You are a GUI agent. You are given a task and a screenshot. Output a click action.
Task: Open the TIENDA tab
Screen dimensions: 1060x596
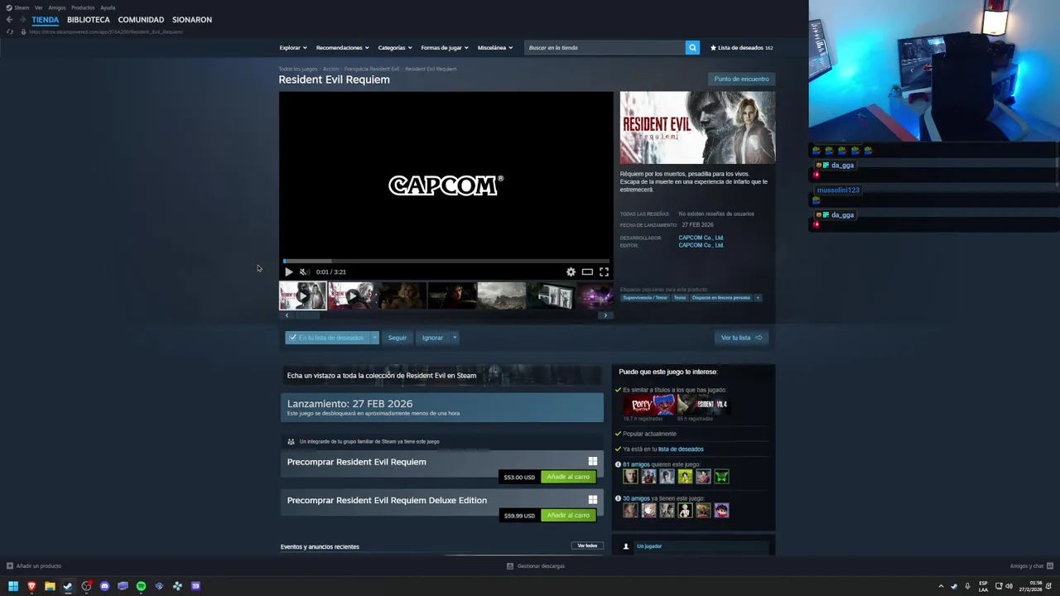46,19
